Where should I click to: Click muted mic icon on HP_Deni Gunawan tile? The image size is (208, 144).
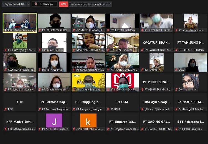point(108,50)
